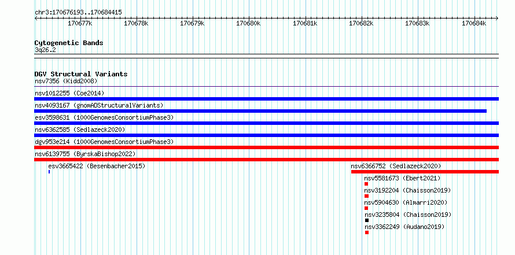515x255 pixels.
Task: Click nsv3235804 (Chaisson2019) label
Action: click(409, 215)
